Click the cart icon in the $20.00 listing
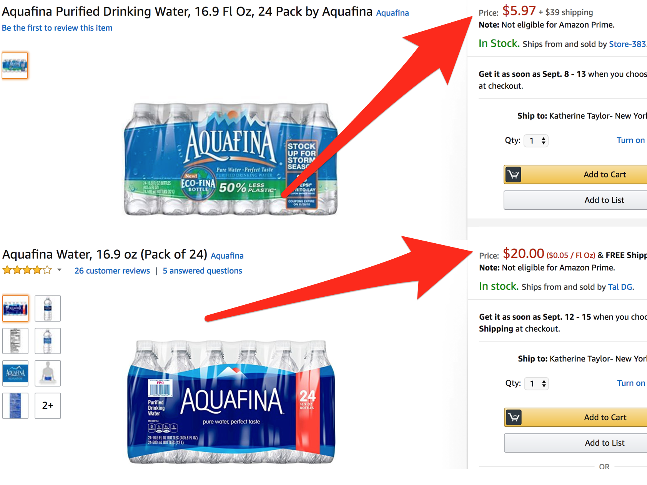Screen dimensions: 647x485 click(514, 417)
